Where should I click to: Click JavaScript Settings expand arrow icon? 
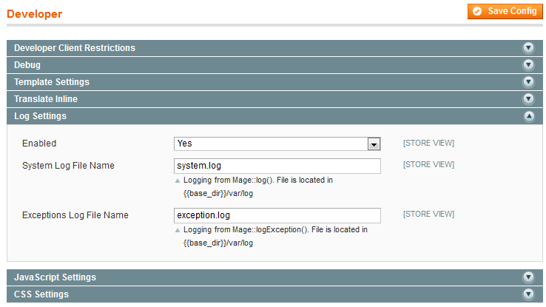point(528,277)
